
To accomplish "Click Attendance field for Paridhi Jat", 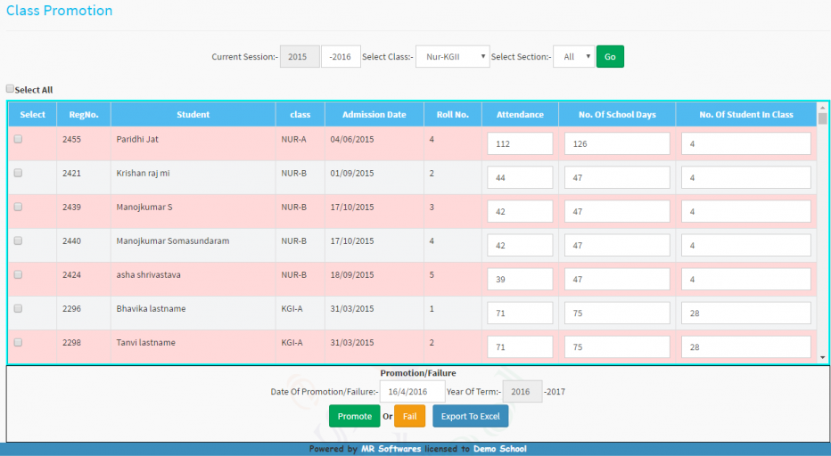I will 520,144.
